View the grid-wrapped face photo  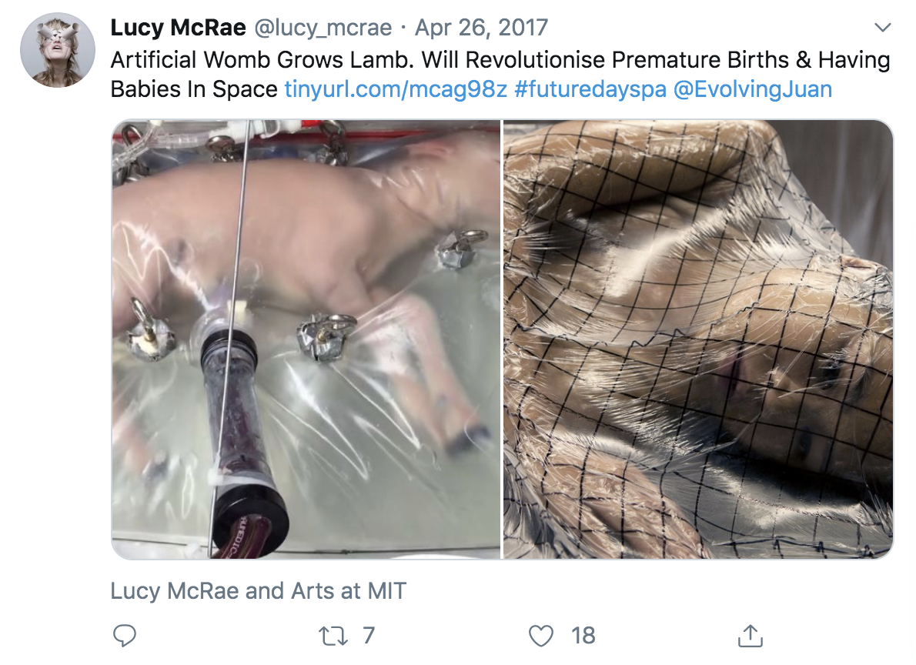click(x=698, y=339)
